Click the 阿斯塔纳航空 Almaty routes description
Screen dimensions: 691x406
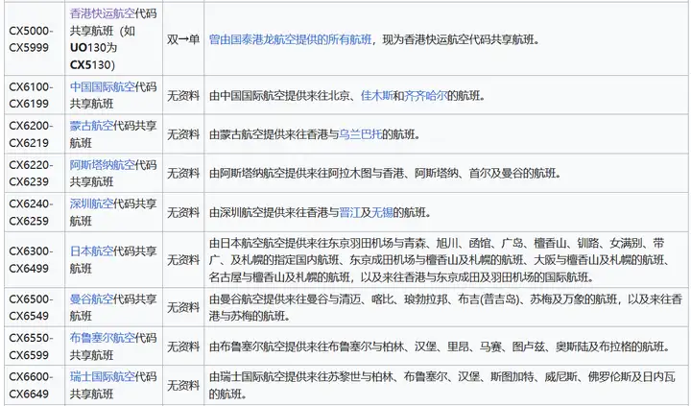[x=385, y=173]
